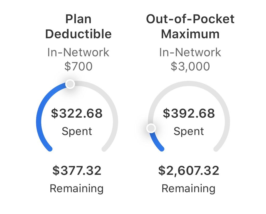Viewport: 266px width, 214px height.
Task: Click the $3,000 out-of-pocket limit amount
Action: (190, 66)
